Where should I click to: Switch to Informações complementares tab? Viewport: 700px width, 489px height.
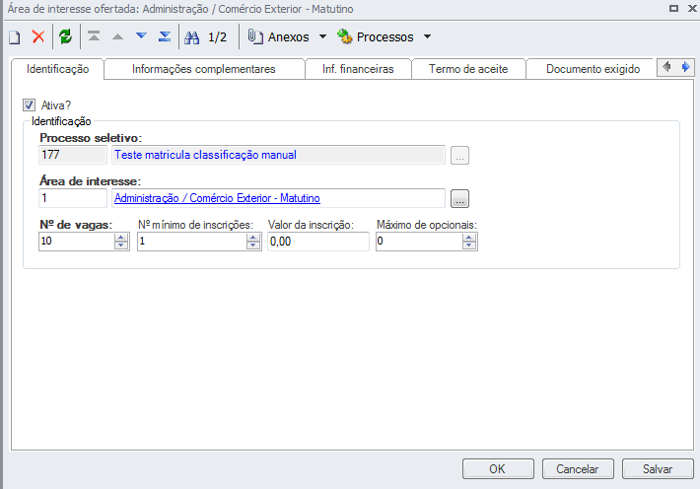pos(203,69)
